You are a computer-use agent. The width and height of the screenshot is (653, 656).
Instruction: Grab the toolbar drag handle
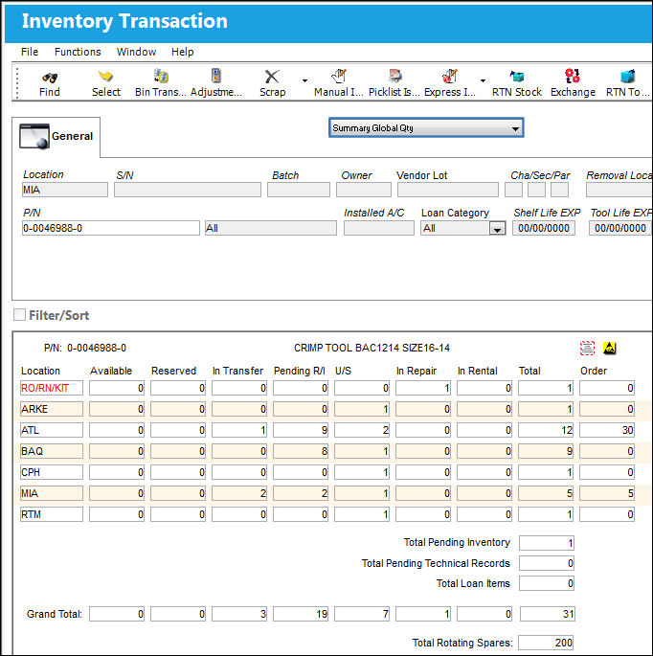tap(17, 82)
